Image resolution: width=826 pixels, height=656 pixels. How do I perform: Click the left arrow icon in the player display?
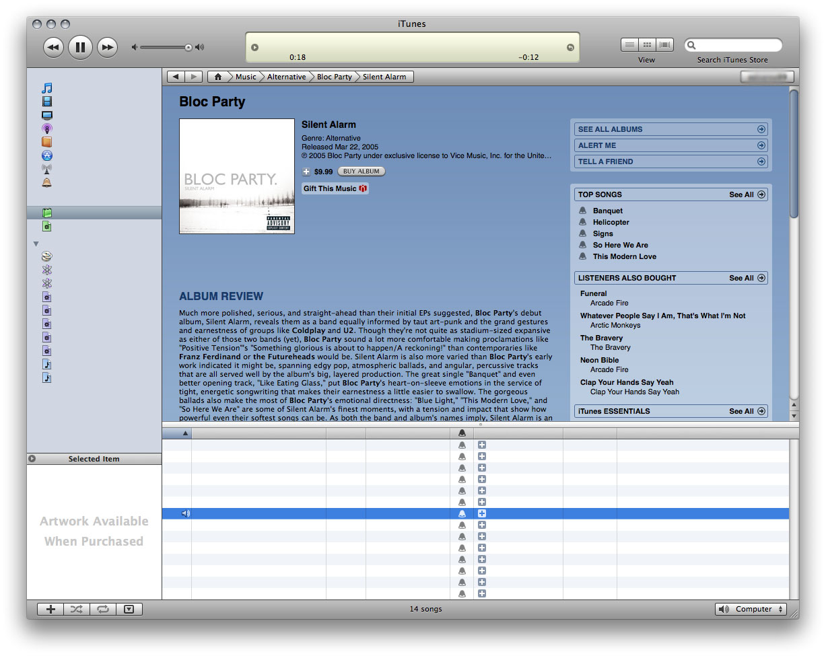[254, 47]
